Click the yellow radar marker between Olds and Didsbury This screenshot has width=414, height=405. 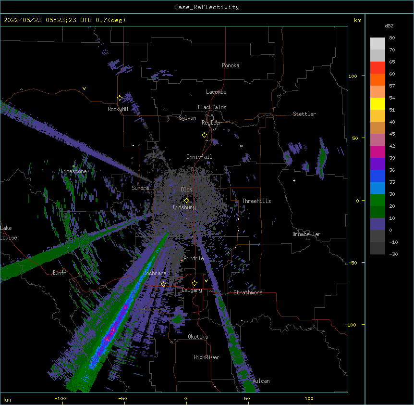tap(186, 200)
